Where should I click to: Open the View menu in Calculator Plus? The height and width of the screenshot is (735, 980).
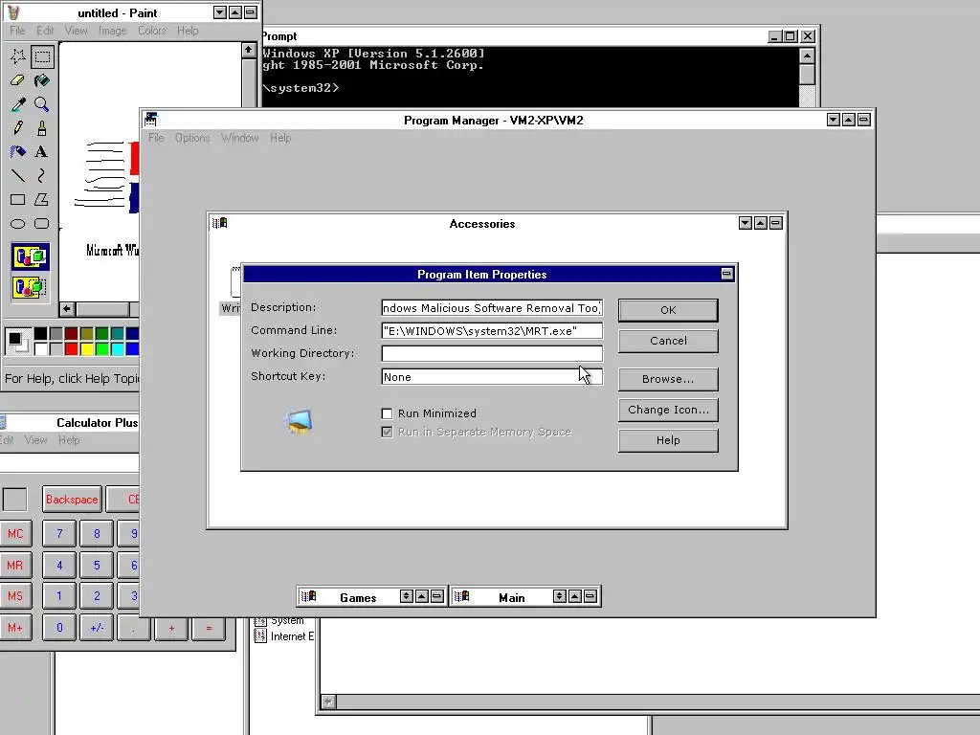35,440
